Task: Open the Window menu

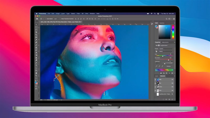Action: click(92, 14)
